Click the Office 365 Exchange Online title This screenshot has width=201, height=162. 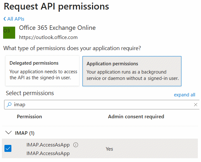(x=57, y=28)
